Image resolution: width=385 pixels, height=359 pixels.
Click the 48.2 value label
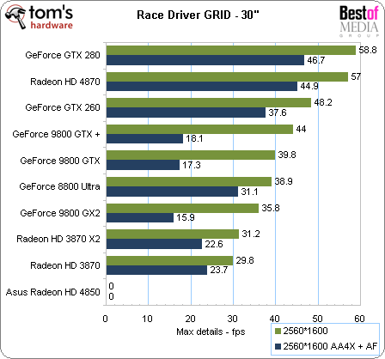pyautogui.click(x=323, y=102)
